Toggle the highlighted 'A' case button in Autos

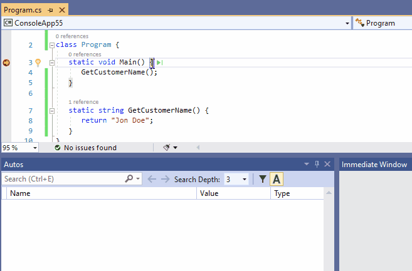(x=277, y=179)
